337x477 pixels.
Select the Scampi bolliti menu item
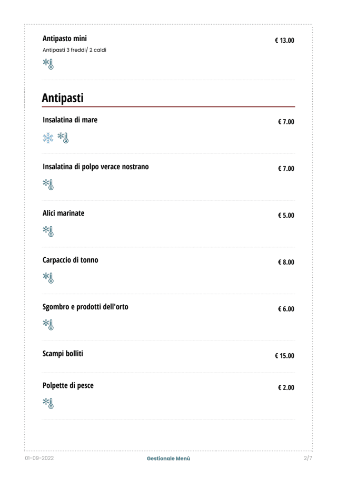point(63,354)
